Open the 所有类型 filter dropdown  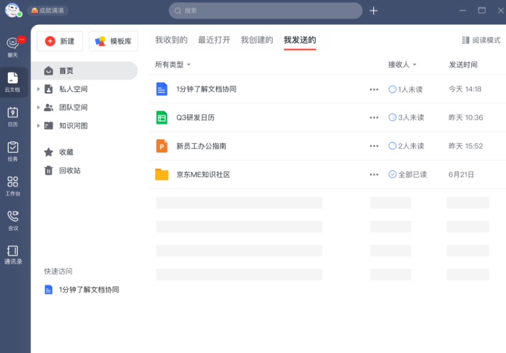(x=173, y=64)
